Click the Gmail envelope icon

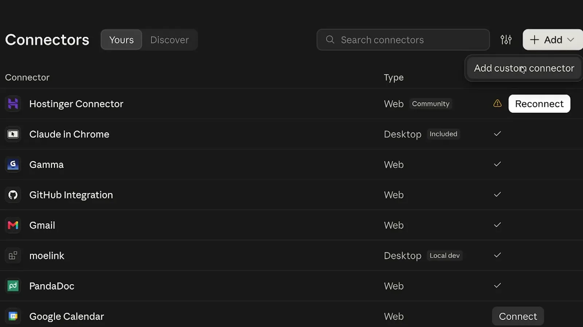click(13, 225)
